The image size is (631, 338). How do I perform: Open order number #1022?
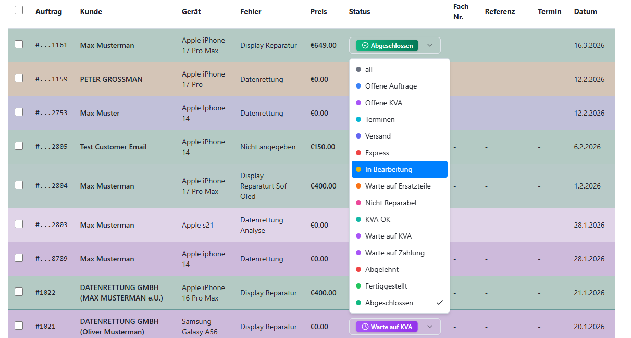[45, 293]
